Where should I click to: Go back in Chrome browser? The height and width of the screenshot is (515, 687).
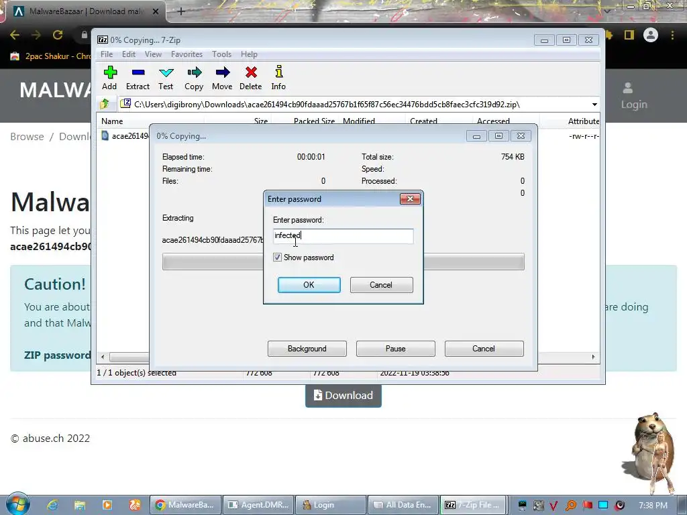tap(15, 35)
